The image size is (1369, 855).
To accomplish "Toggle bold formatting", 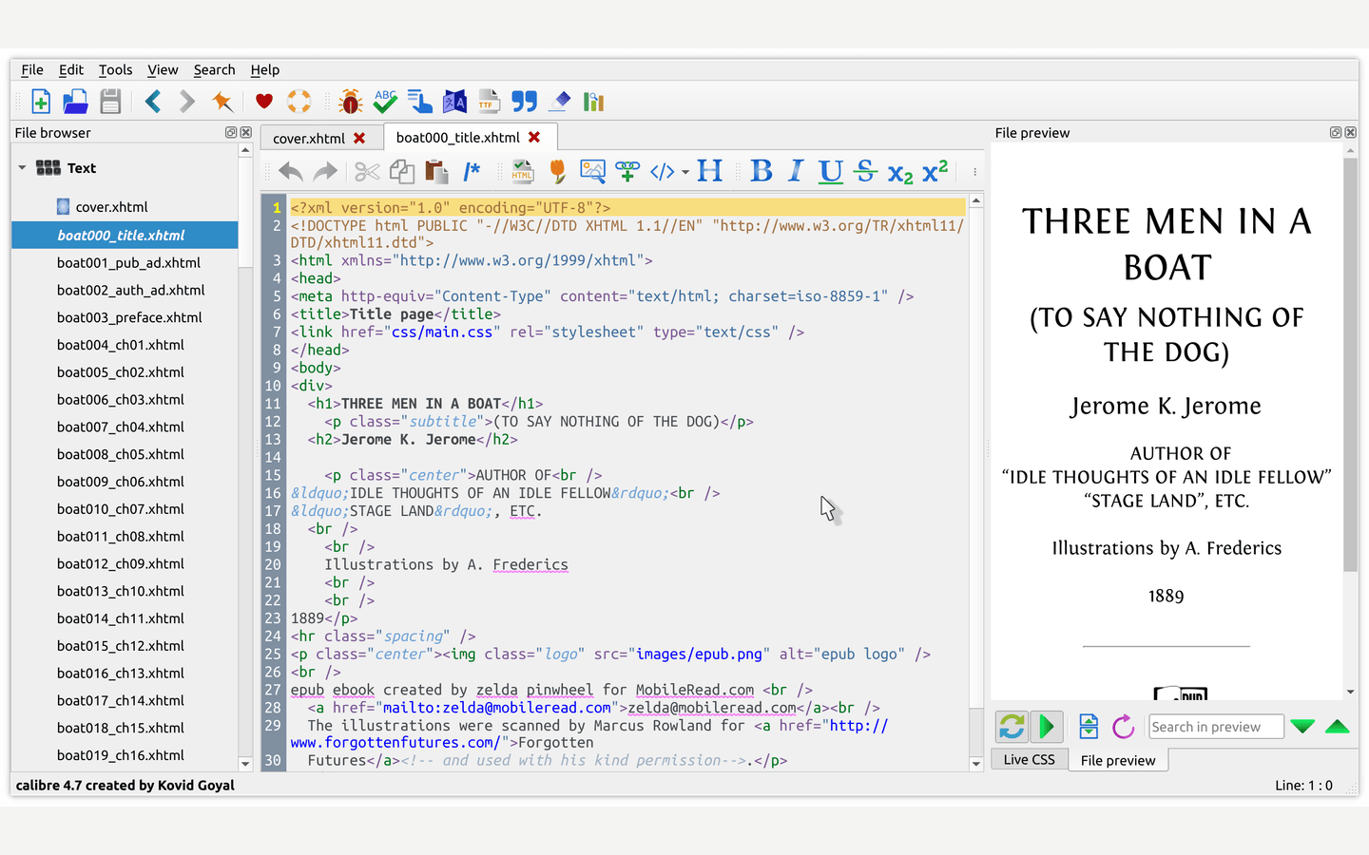I will click(762, 171).
